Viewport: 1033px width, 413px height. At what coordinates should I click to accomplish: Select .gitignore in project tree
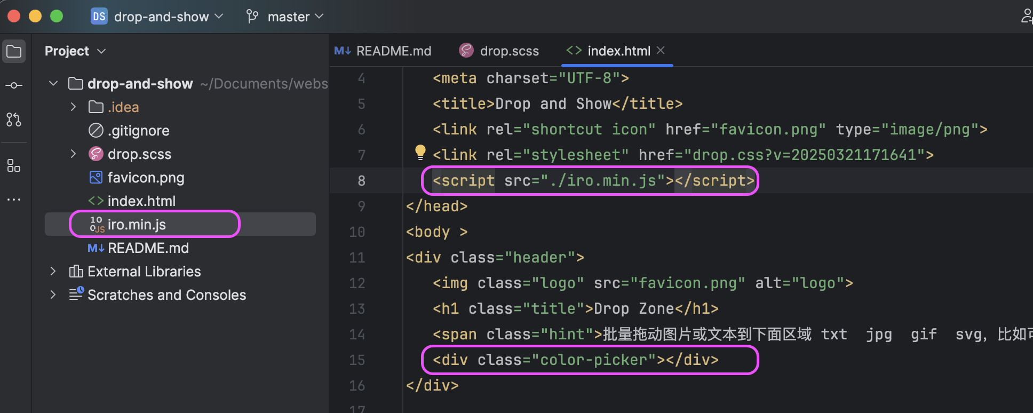(x=139, y=131)
